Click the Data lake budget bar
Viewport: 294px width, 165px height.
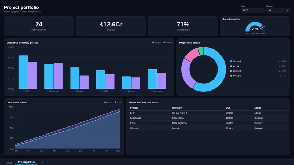pyautogui.click(x=75, y=78)
